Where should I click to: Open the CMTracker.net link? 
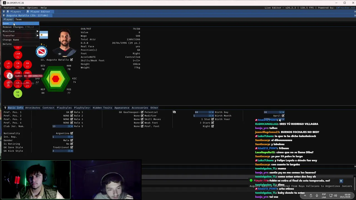(345, 8)
